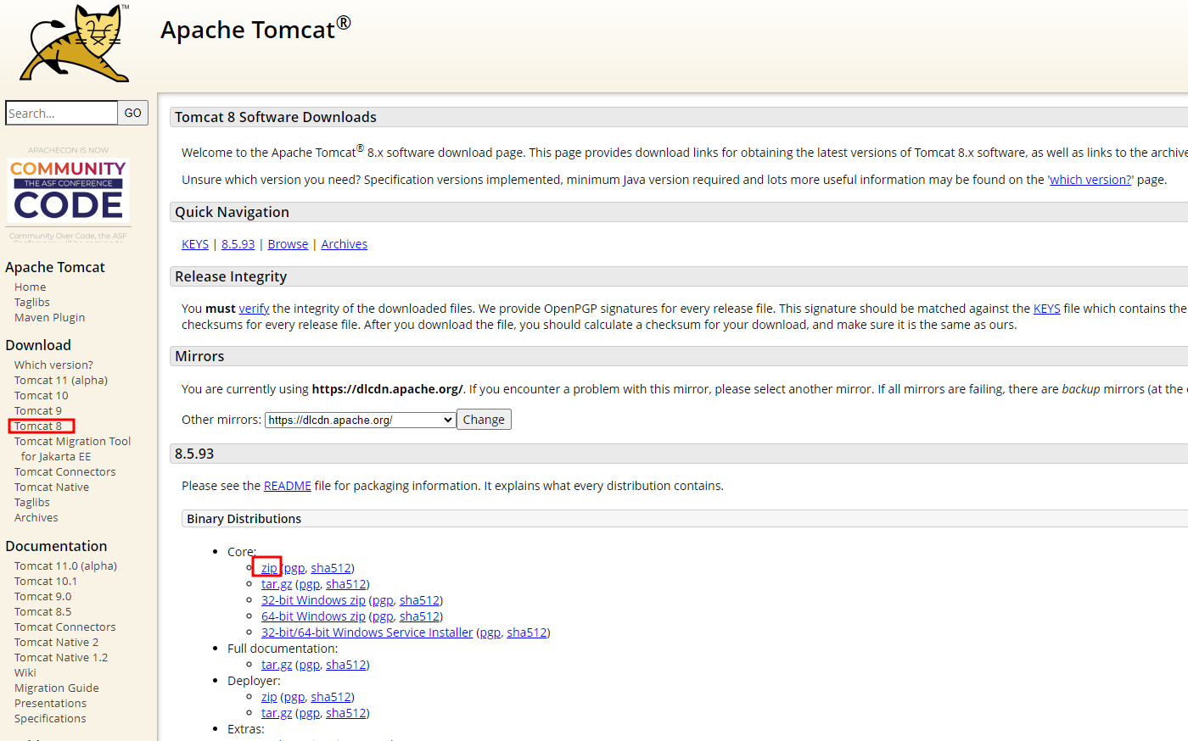Open Tomcat Native under Download
Image resolution: width=1188 pixels, height=741 pixels.
[52, 487]
